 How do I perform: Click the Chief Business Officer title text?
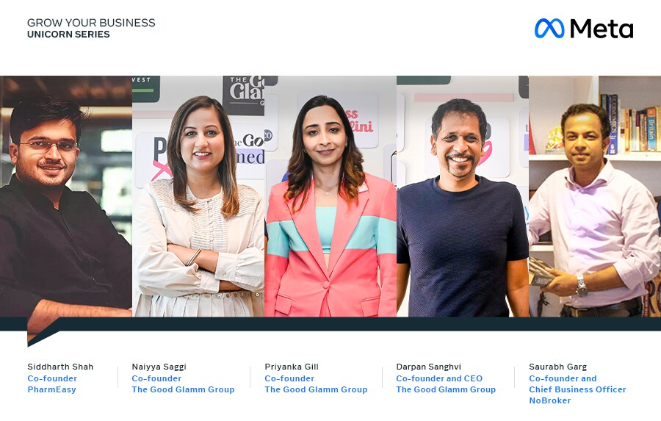577,389
